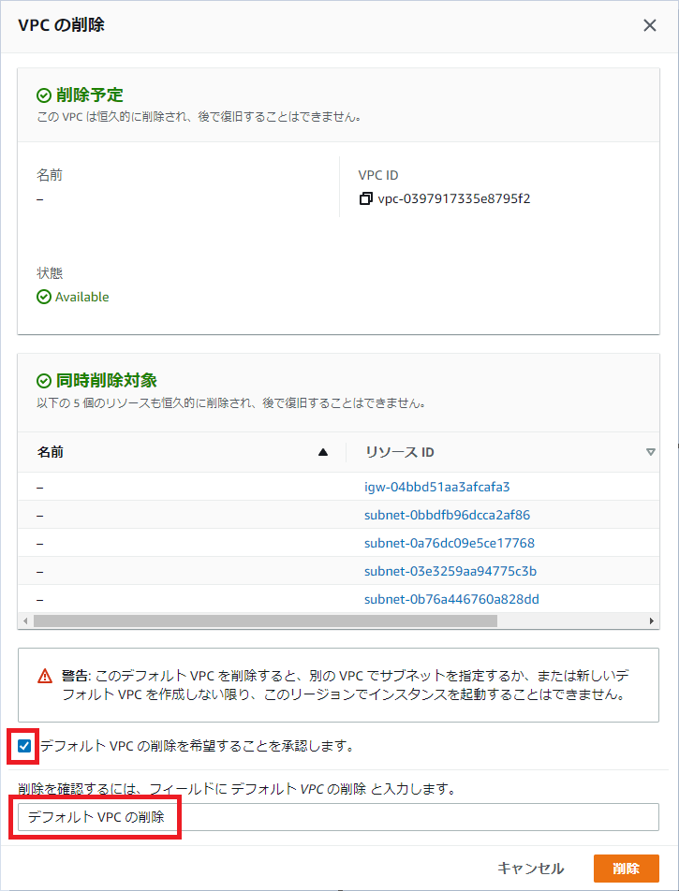
Task: Click the Available status text
Action: pos(81,297)
